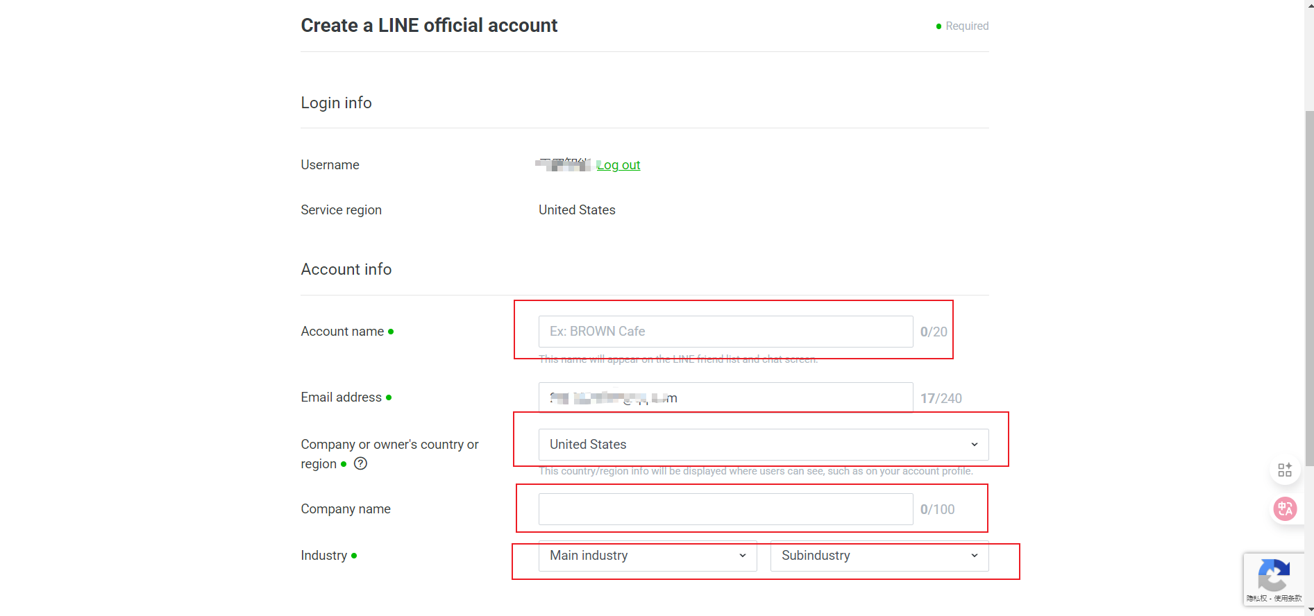Click the chevron arrow in Main industry
The width and height of the screenshot is (1314, 616).
tap(743, 556)
